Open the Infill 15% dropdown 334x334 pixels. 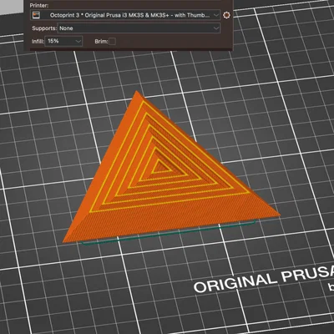(63, 41)
